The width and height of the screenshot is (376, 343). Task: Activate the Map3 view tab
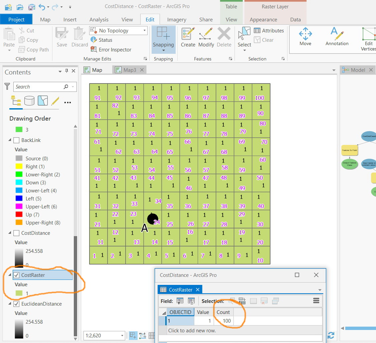130,70
